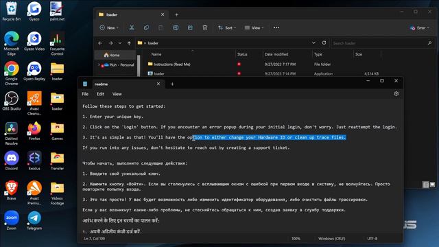Click the Paste icon in File Explorer toolbar
Screen dimensions: 439x247
pyautogui.click(x=161, y=27)
